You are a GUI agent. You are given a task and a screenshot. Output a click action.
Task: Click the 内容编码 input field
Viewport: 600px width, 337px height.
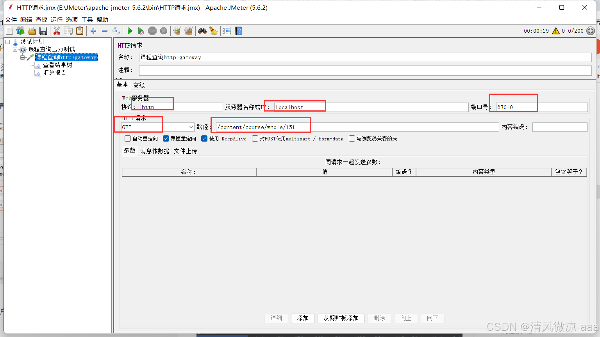pyautogui.click(x=560, y=127)
